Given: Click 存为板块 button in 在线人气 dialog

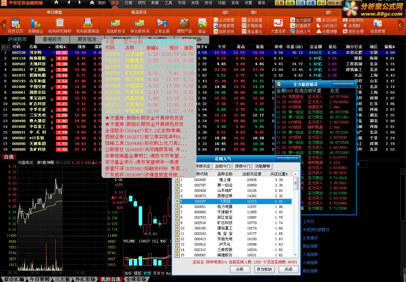Looking at the screenshot, I should (264, 269).
